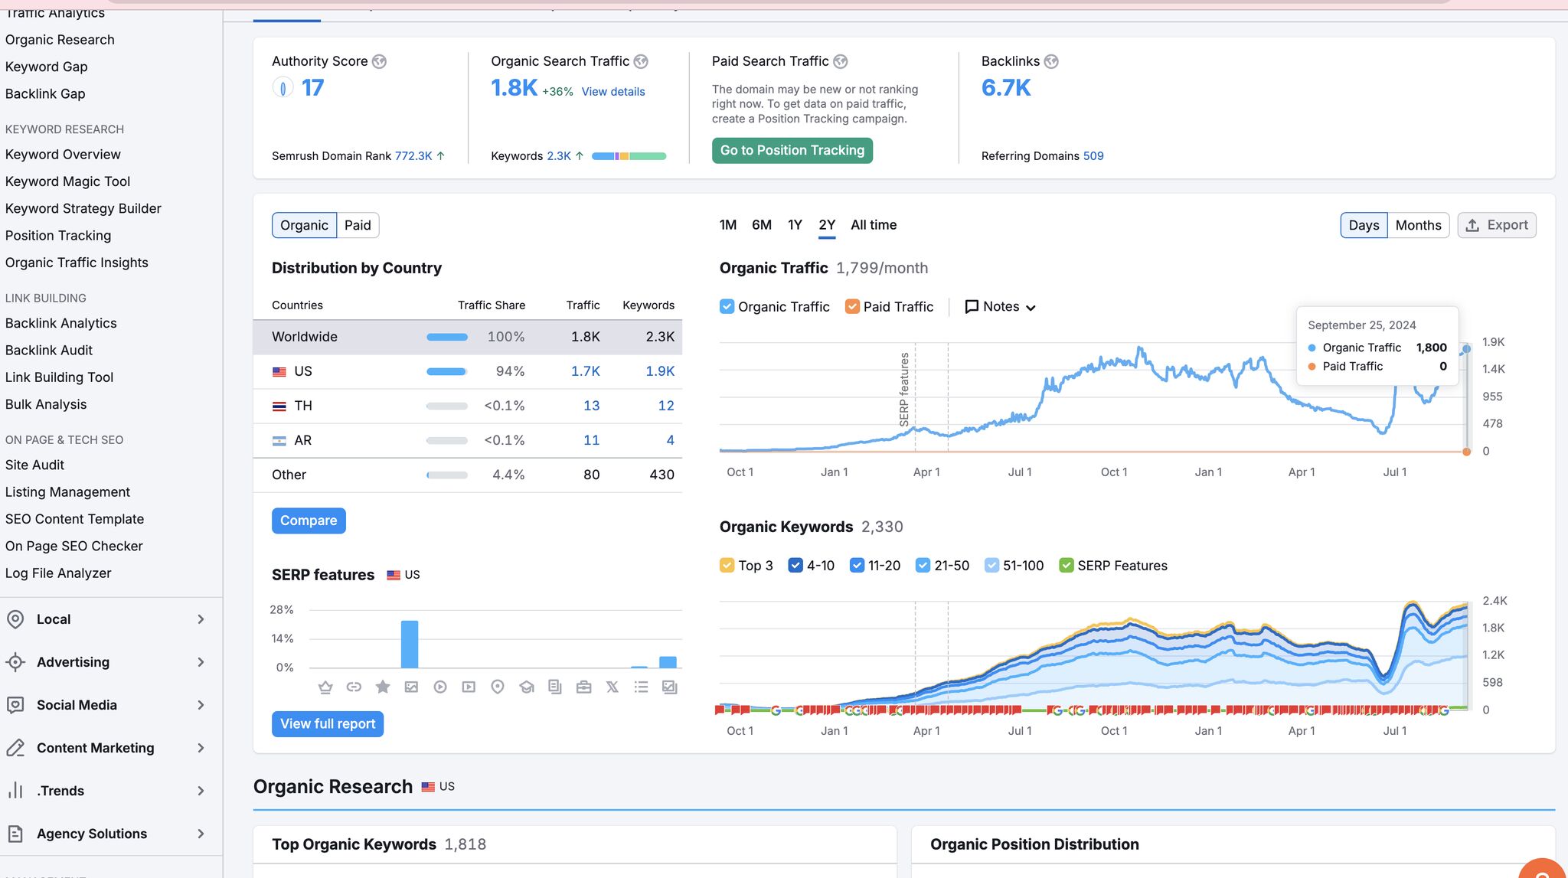Toggle the 21-50 positions checkbox
The width and height of the screenshot is (1568, 878).
[x=923, y=565]
